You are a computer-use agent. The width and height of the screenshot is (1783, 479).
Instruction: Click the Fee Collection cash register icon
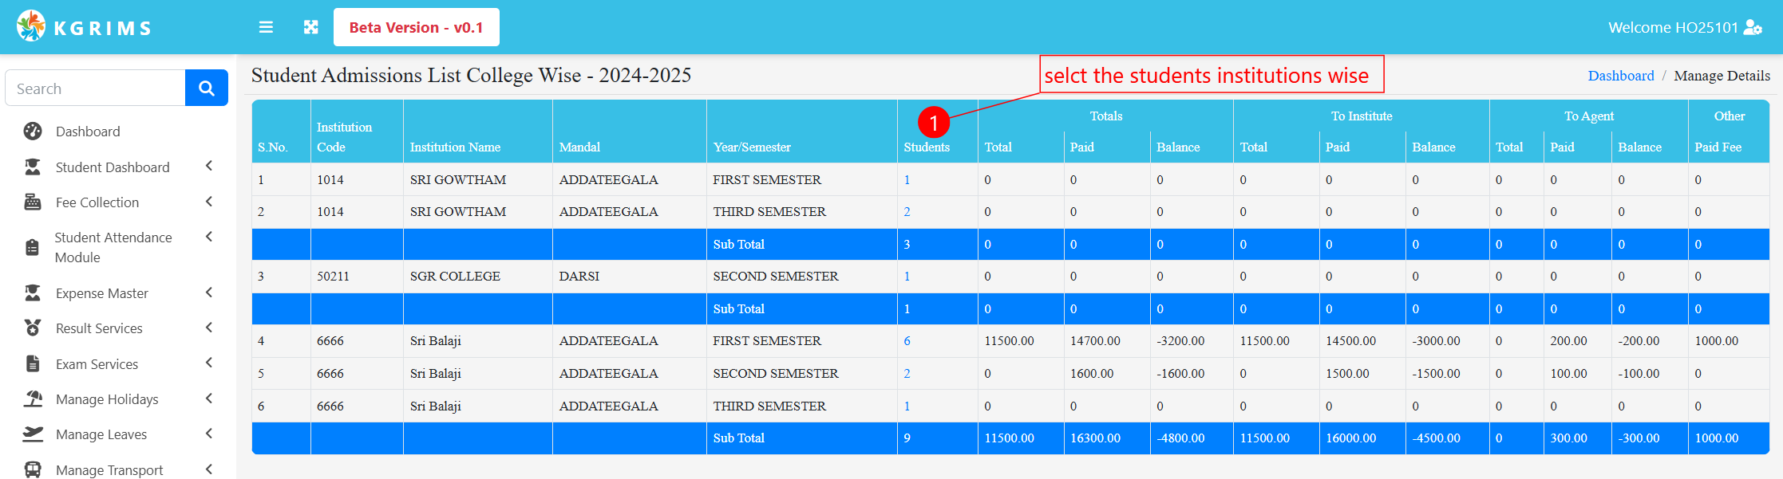(33, 202)
